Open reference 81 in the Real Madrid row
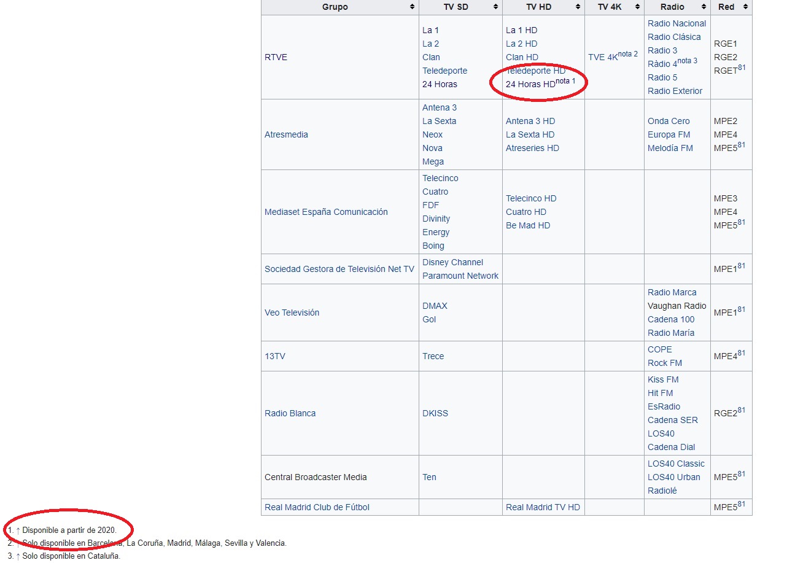Screen dimensions: 787x563 click(x=742, y=504)
